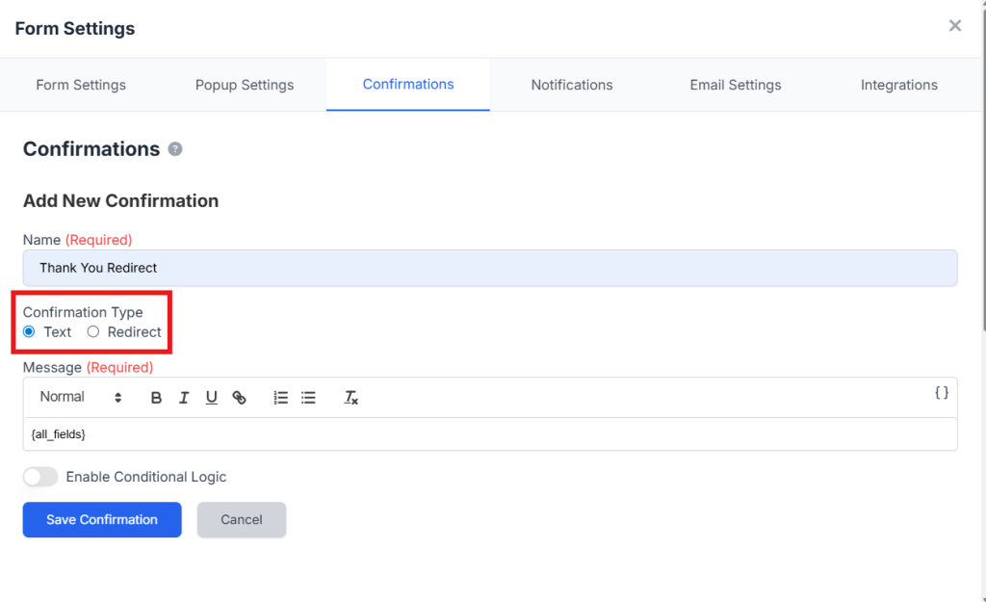The image size is (986, 602).
Task: Toggle bold formatting in message editor
Action: click(x=156, y=398)
